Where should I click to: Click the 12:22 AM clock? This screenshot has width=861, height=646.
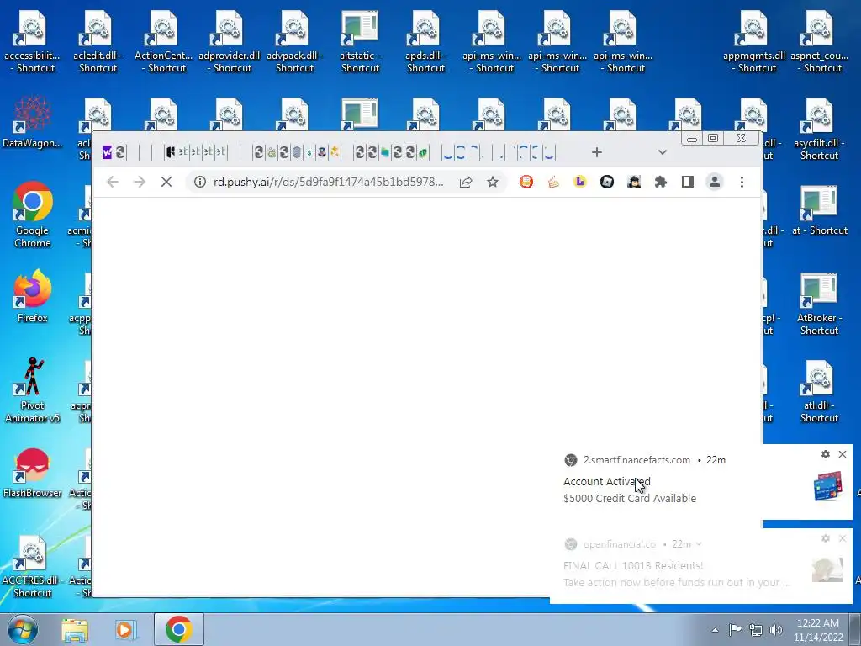point(818,630)
